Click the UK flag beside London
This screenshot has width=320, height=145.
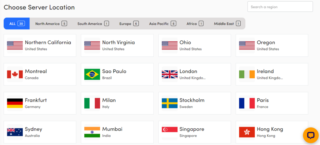(x=169, y=74)
